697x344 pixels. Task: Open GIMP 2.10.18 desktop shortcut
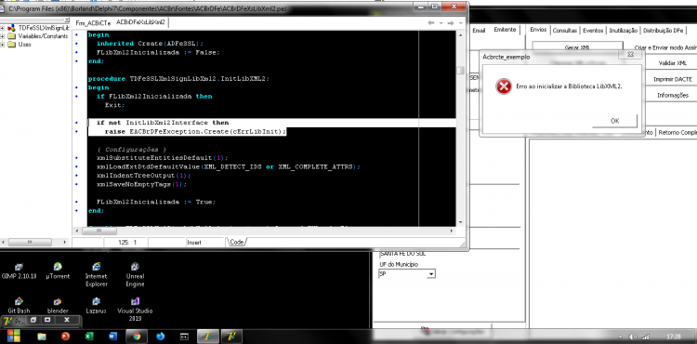pos(19,271)
